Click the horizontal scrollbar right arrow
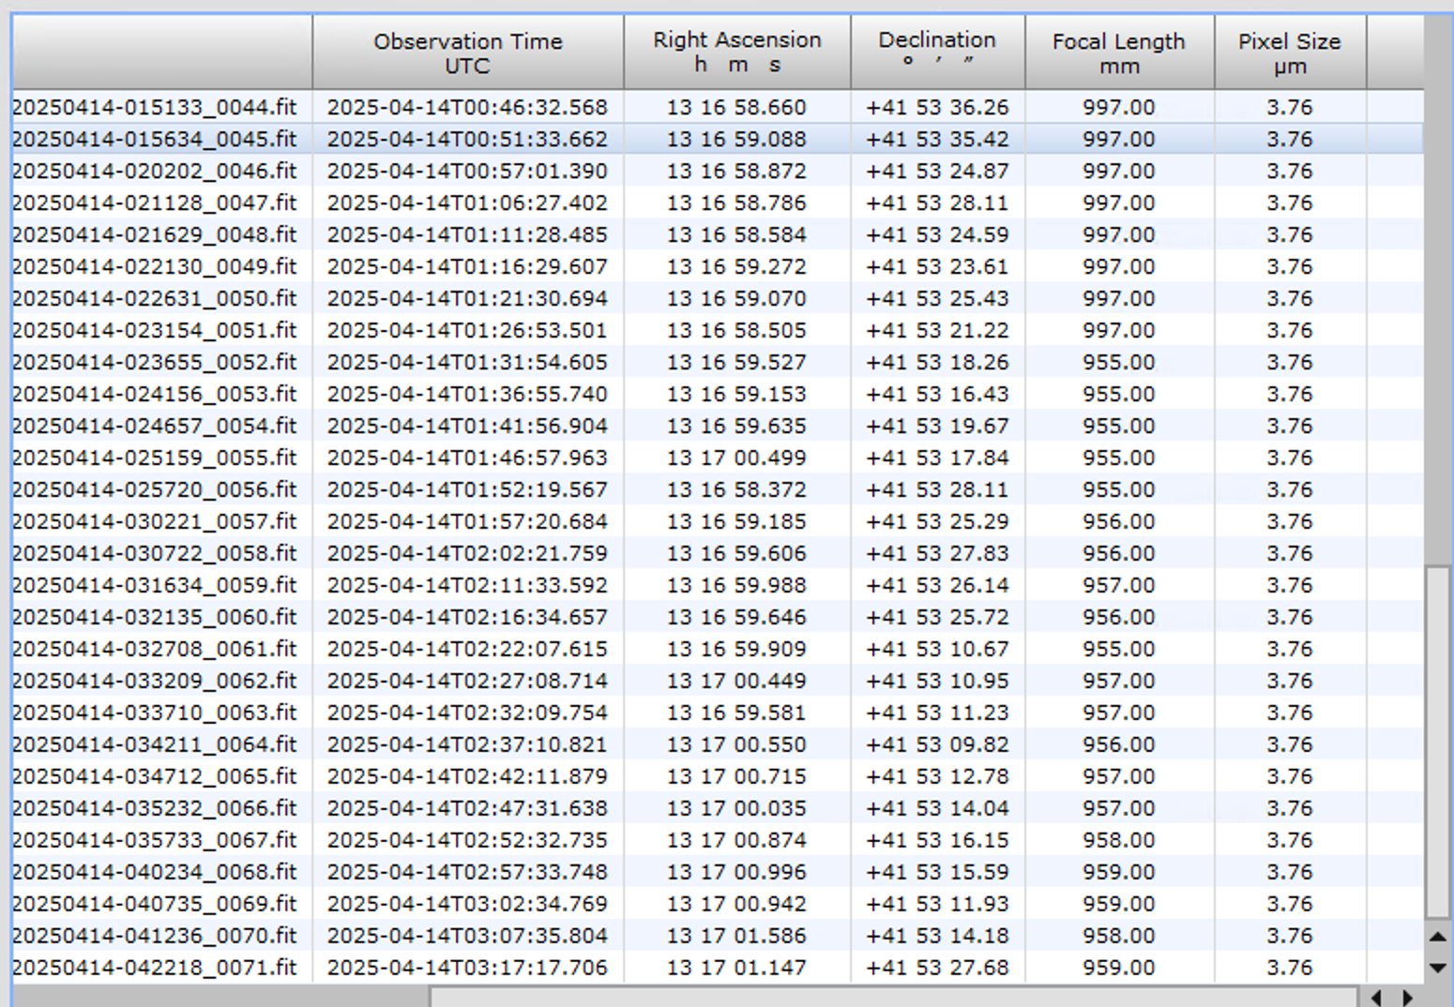The image size is (1454, 1007). click(x=1407, y=997)
